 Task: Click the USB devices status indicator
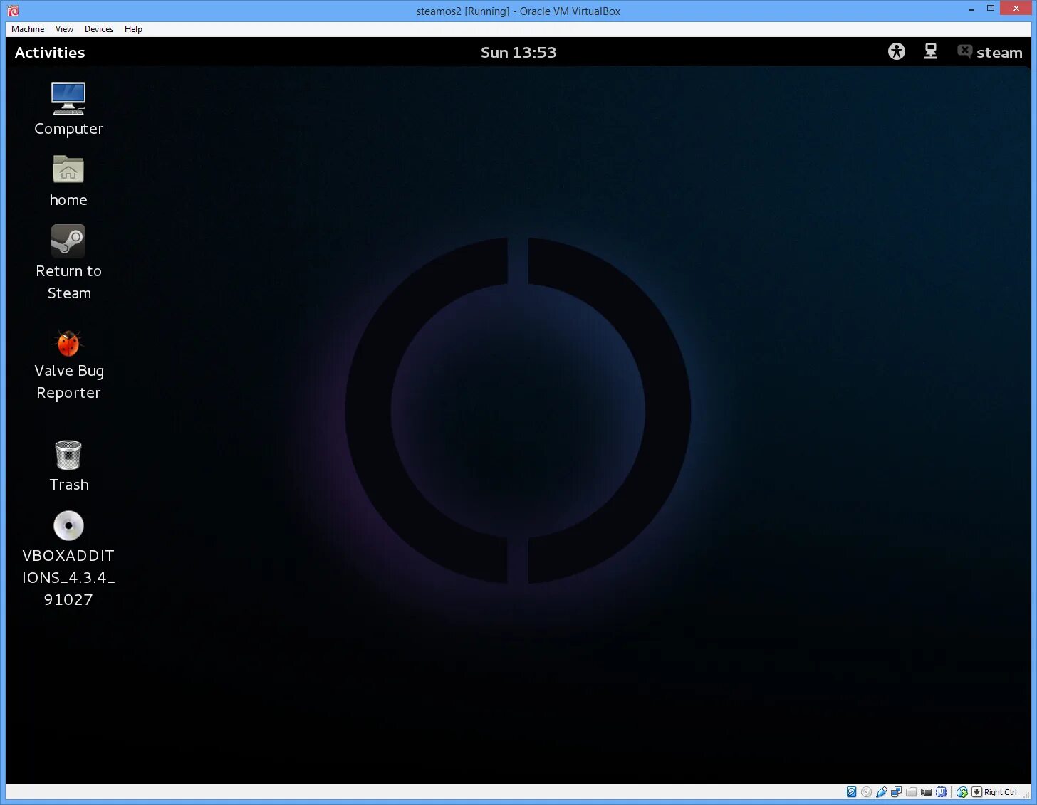pyautogui.click(x=882, y=792)
